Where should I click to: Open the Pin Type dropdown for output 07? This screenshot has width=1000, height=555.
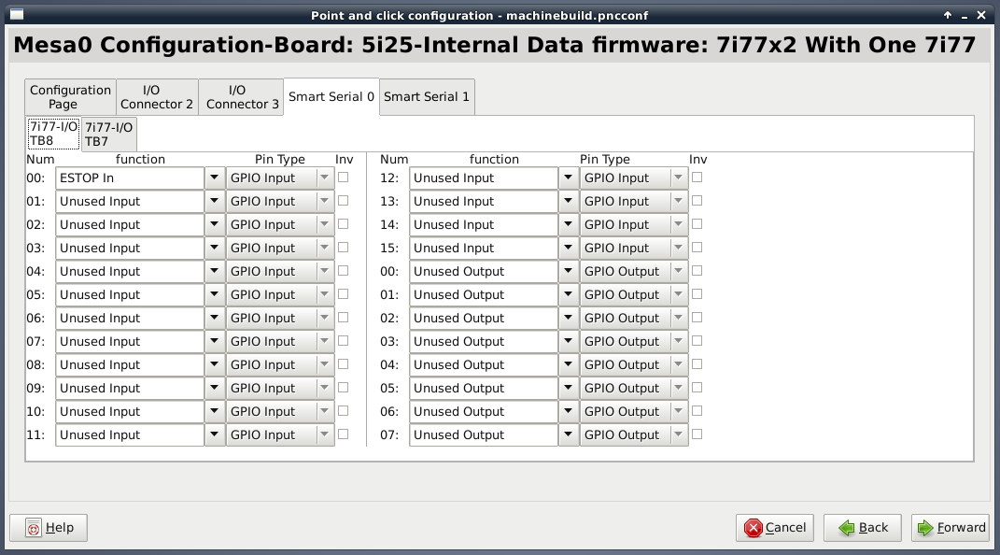tap(635, 435)
